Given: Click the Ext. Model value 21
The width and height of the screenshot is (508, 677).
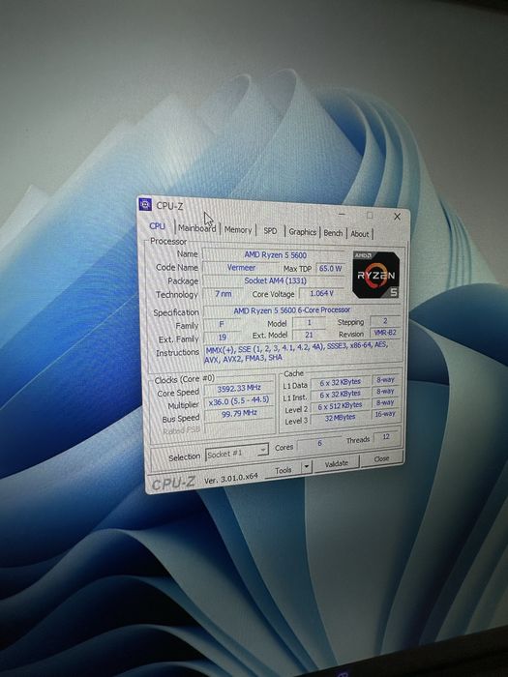Looking at the screenshot, I should click(x=309, y=335).
